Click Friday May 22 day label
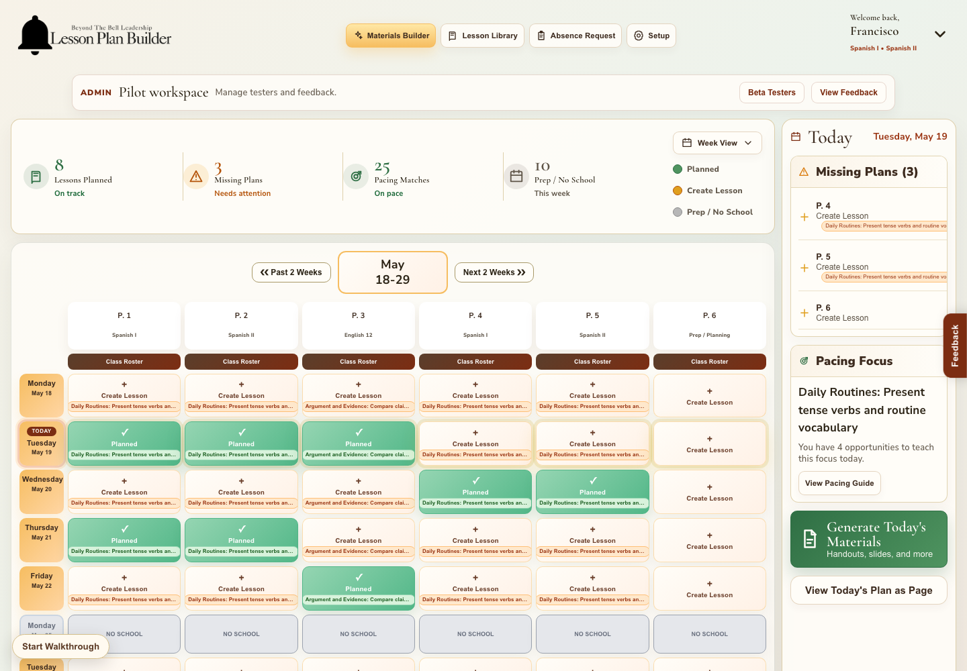The image size is (967, 671). [x=42, y=588]
